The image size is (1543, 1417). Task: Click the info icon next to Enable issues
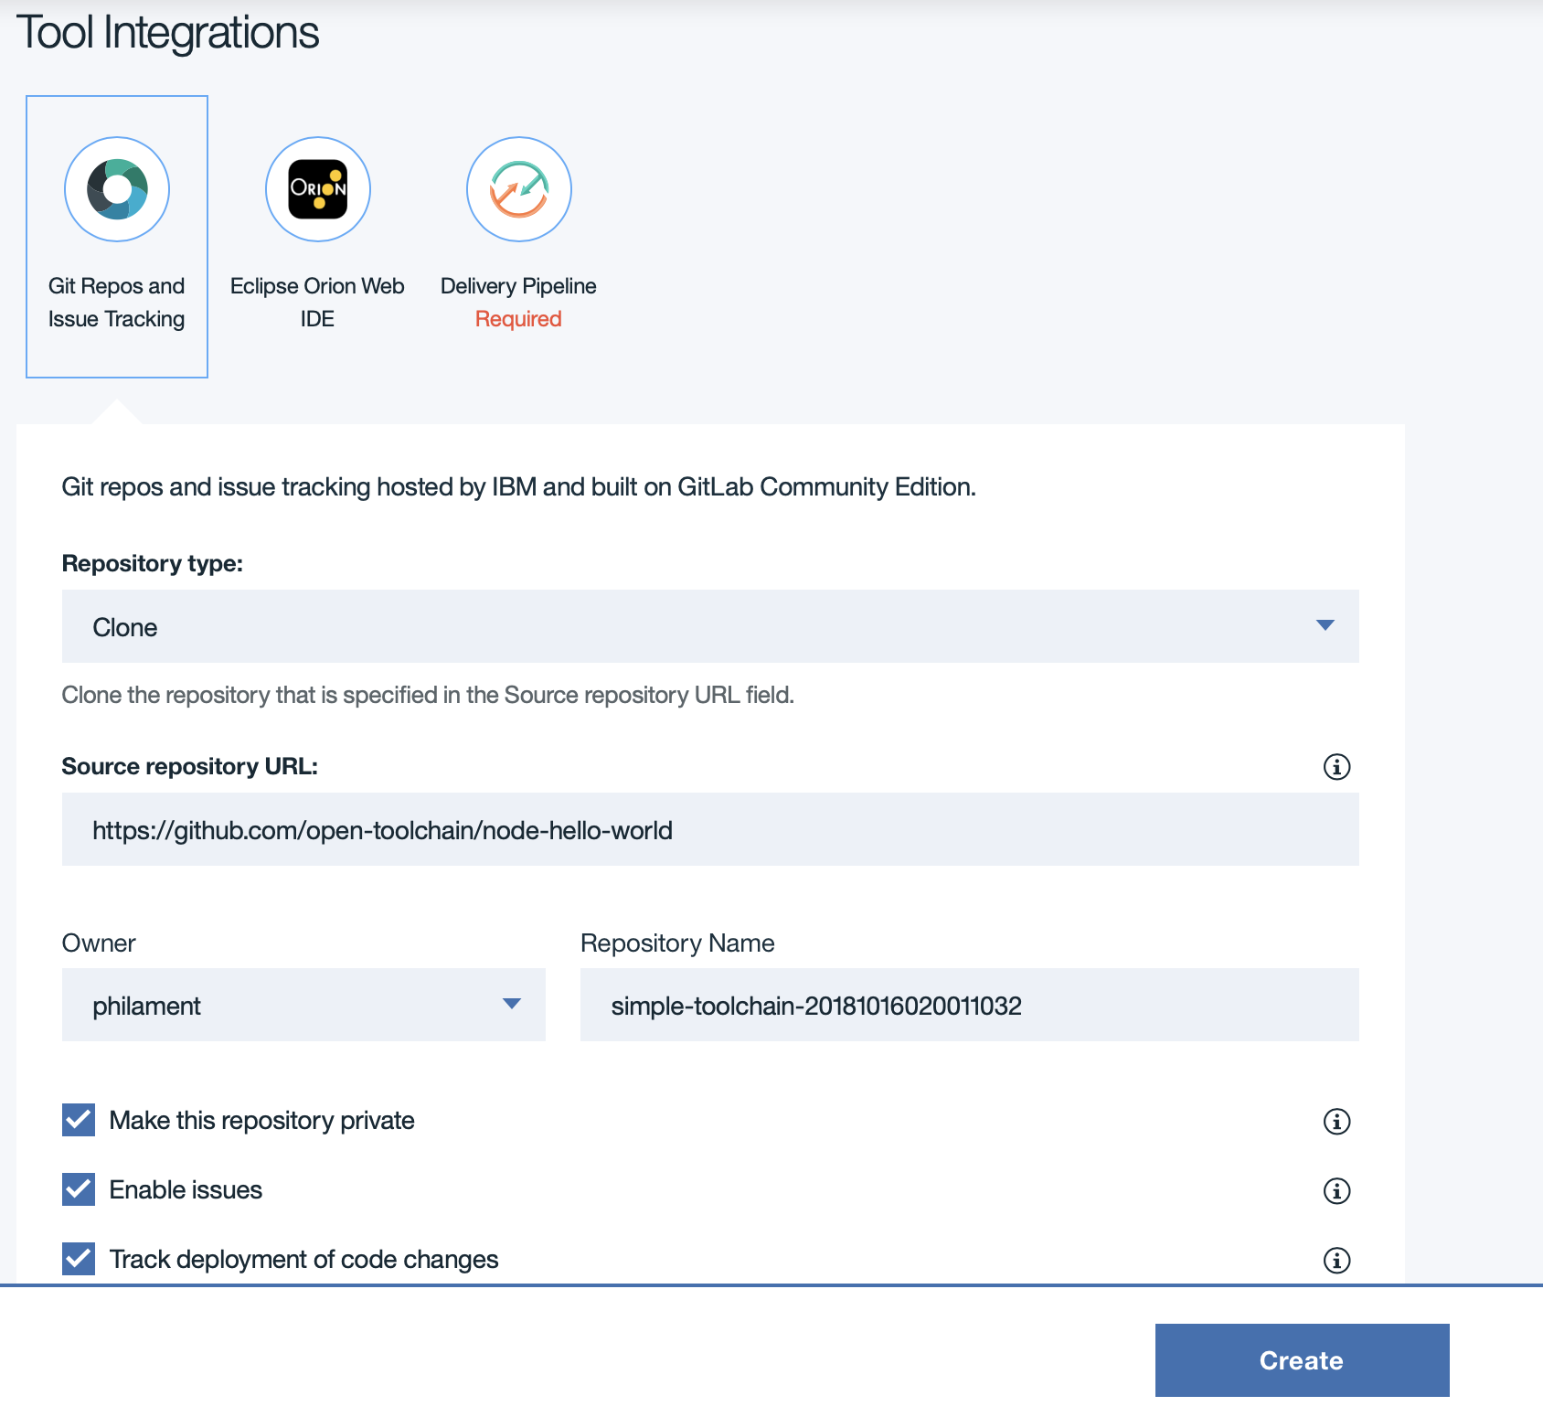[x=1336, y=1190]
